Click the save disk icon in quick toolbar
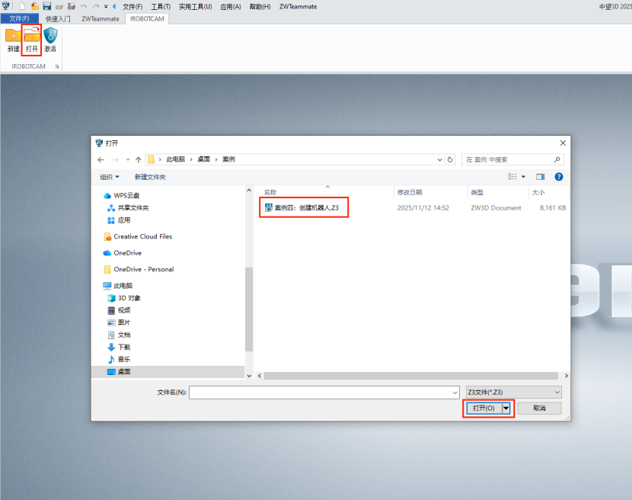Screen dimensions: 632x500 46,6
